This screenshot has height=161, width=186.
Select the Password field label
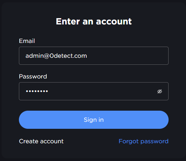(33, 76)
